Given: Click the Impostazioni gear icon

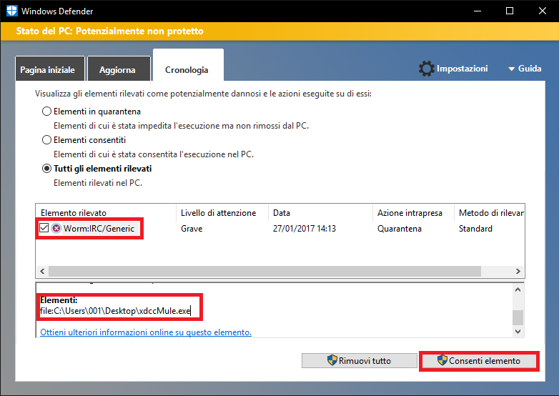Looking at the screenshot, I should (x=426, y=69).
